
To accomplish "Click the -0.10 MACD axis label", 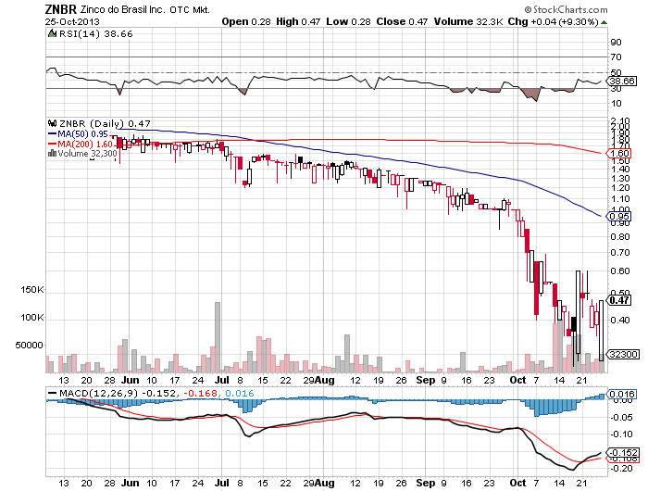I will click(621, 434).
